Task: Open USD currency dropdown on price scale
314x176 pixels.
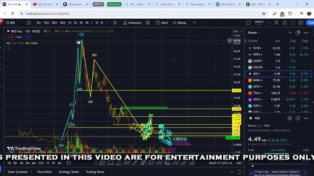Action: click(238, 31)
